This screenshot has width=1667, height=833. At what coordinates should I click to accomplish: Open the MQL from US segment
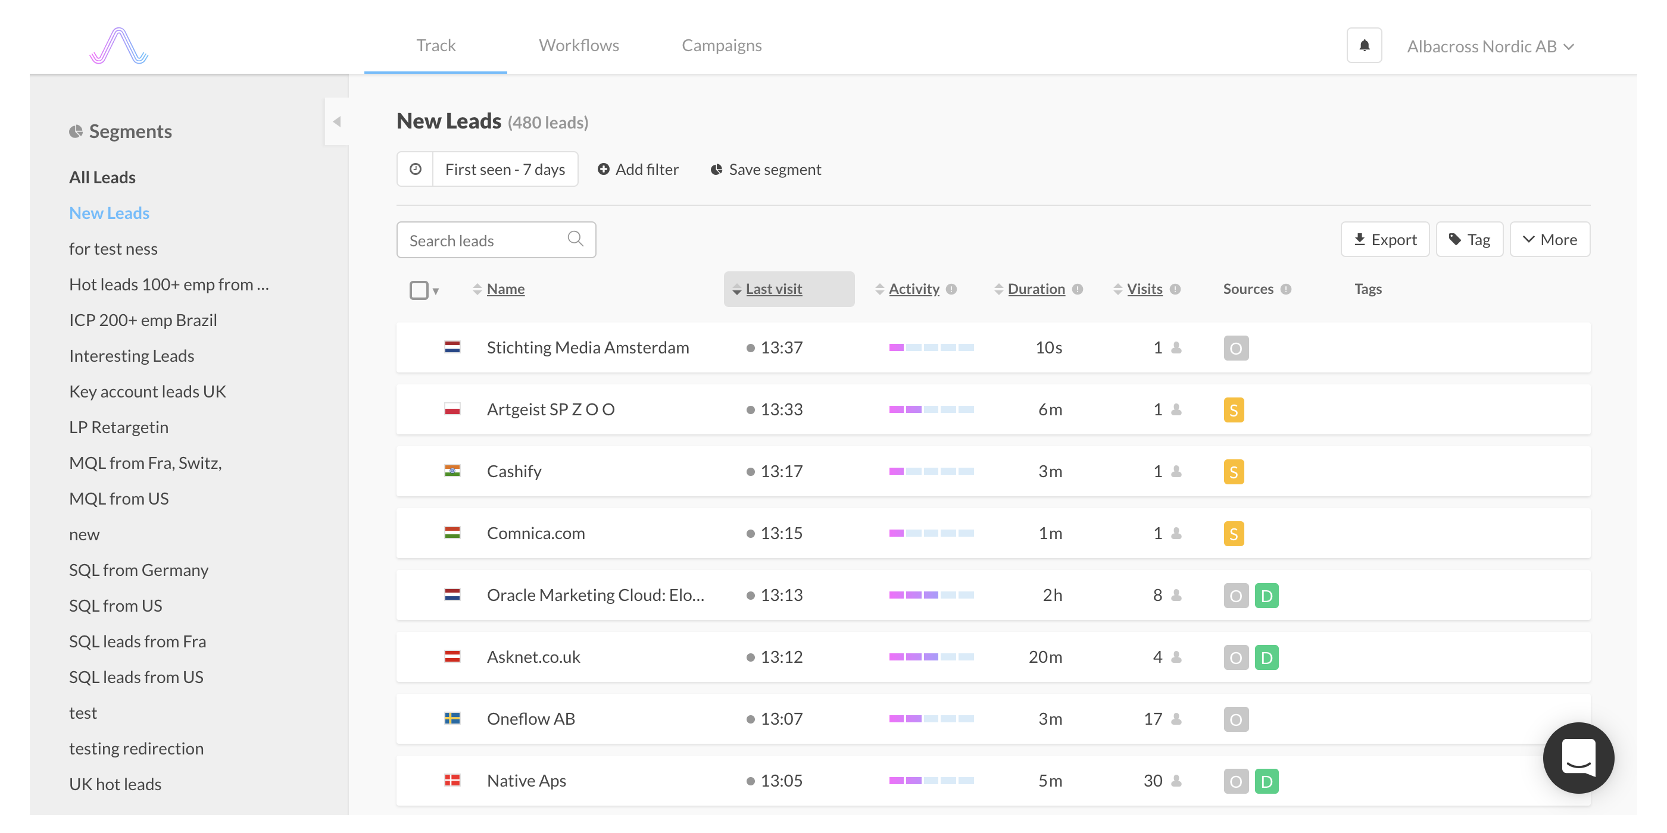point(118,499)
